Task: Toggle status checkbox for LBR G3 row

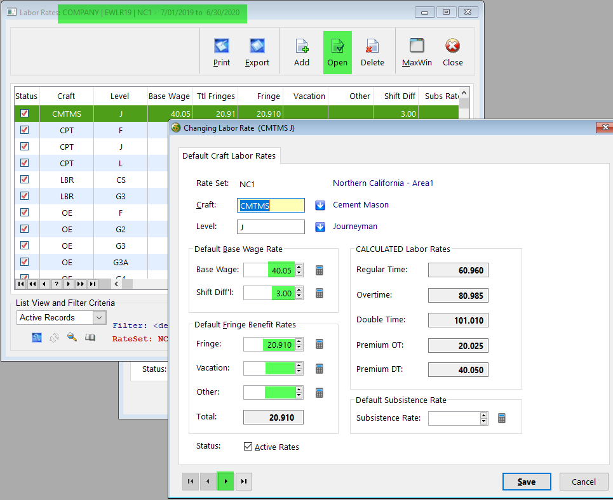Action: point(25,195)
